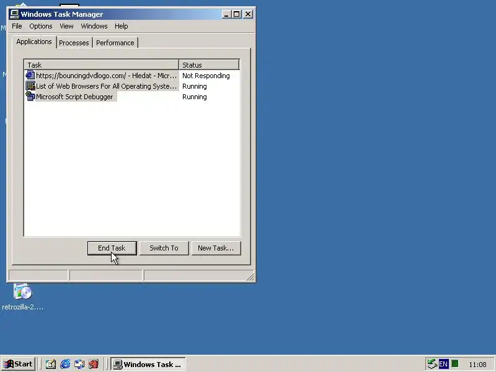Open the Help menu
The image size is (496, 372).
click(121, 26)
